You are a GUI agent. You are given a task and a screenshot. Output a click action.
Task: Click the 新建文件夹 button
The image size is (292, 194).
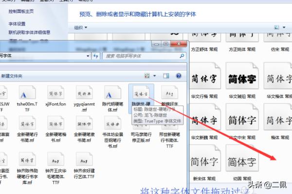click(12, 76)
